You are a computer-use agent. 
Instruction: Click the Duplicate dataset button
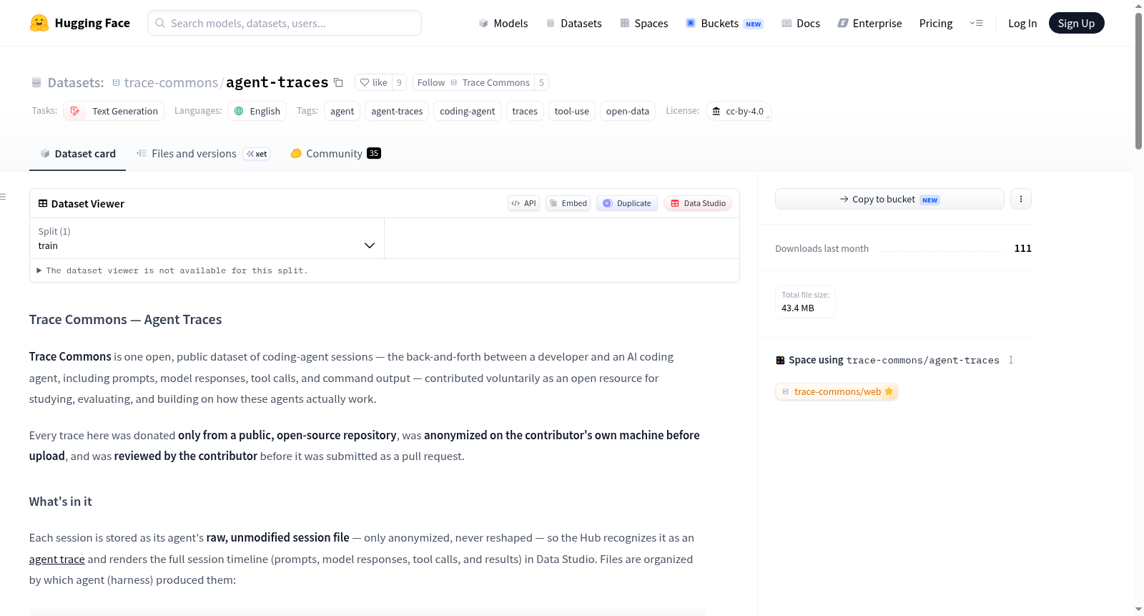pos(627,203)
